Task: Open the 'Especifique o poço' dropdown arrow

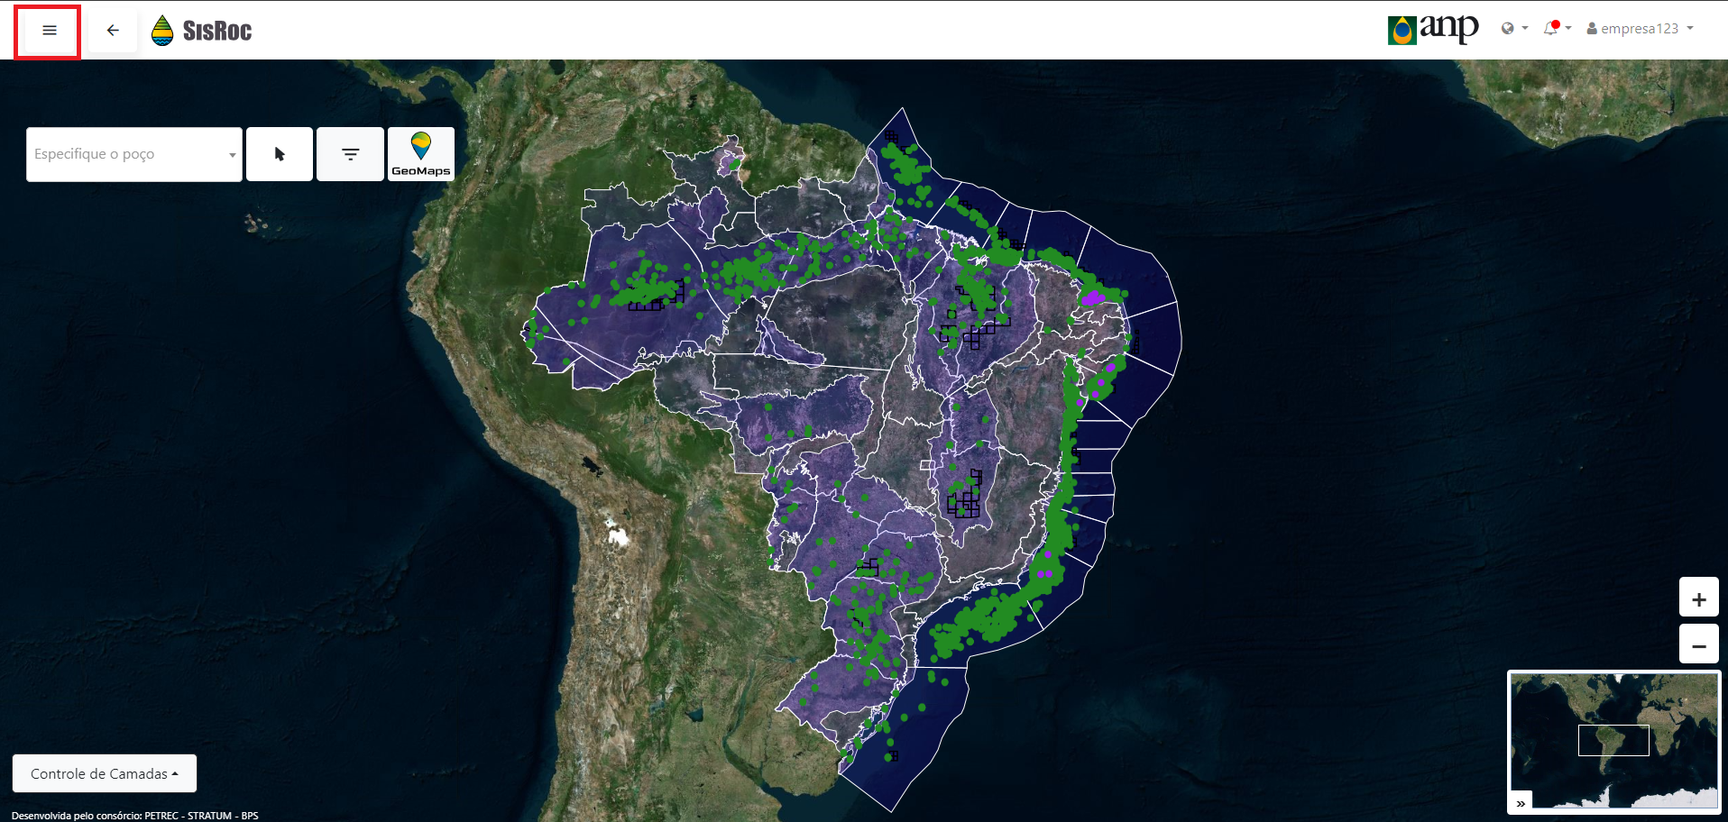Action: coord(232,155)
